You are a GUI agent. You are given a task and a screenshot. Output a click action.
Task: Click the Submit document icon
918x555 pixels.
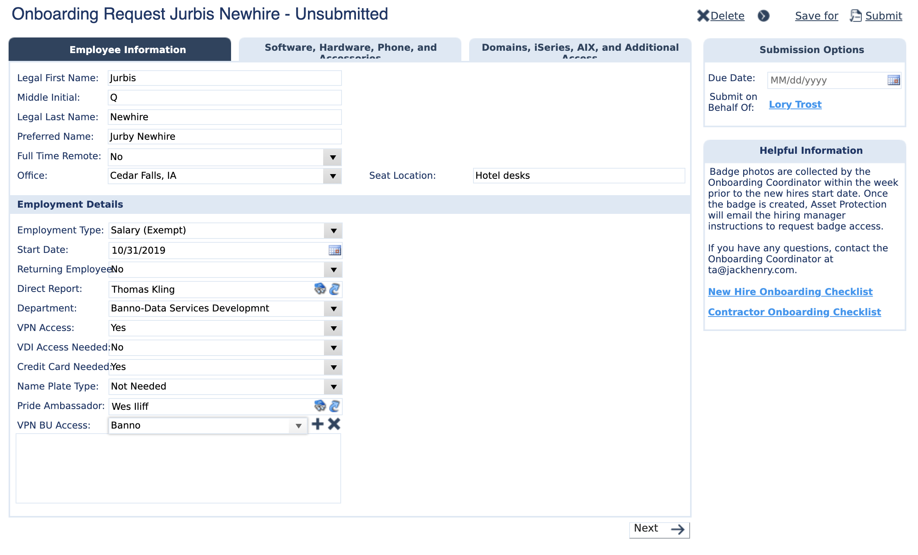856,16
